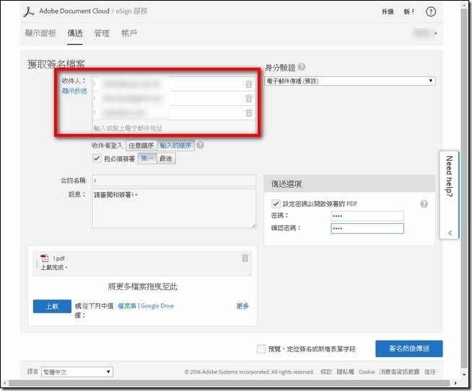Click help icon next to 身分驗證
The height and width of the screenshot is (391, 472).
(x=302, y=67)
